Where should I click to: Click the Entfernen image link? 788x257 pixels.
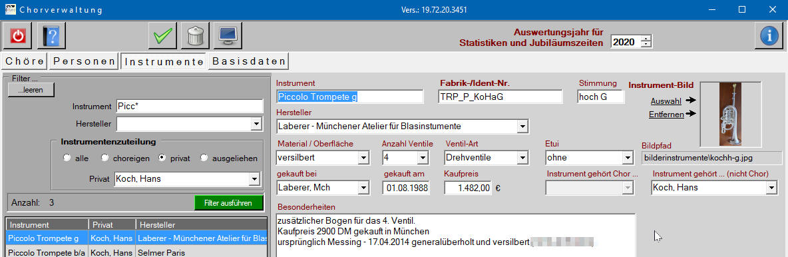[x=666, y=115]
